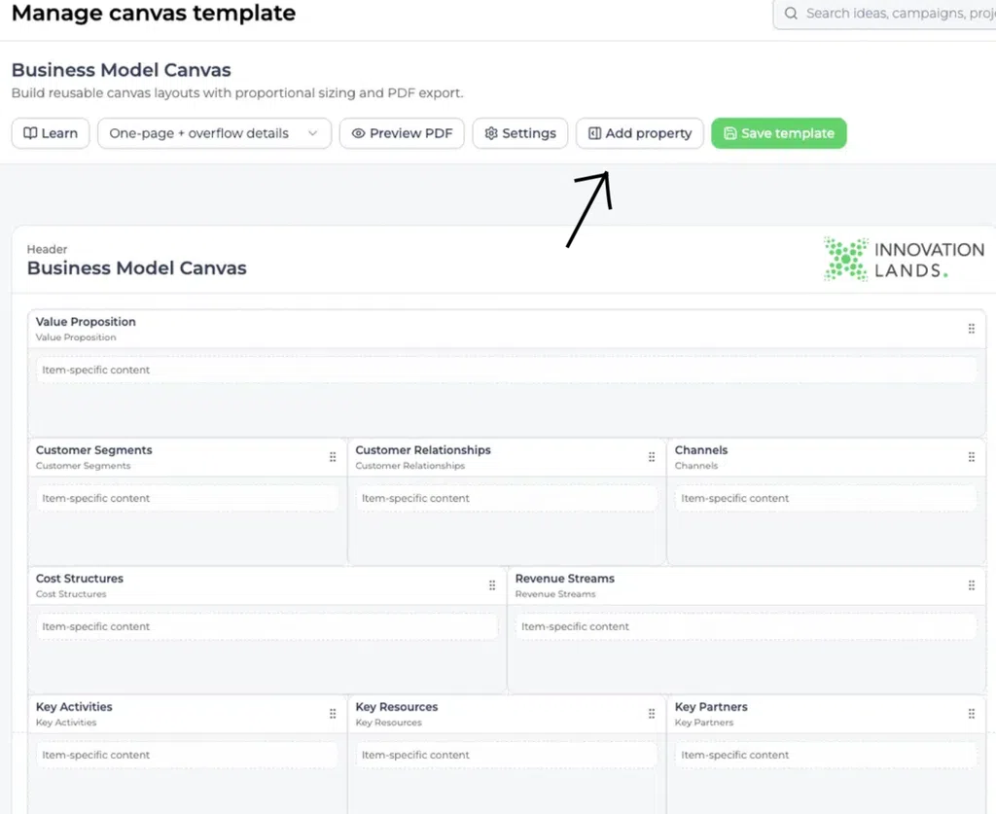Click drag handle of Key Partners block
996x814 pixels.
pyautogui.click(x=972, y=714)
